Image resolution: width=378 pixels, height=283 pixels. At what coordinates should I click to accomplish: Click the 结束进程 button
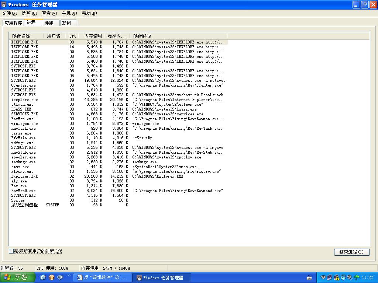point(352,252)
